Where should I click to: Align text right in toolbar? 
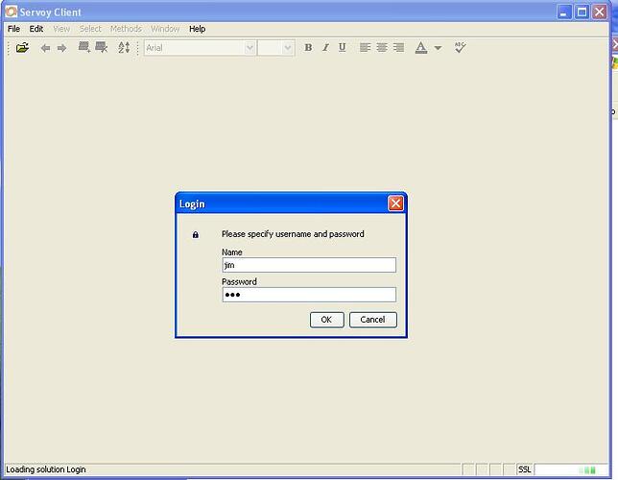point(398,48)
